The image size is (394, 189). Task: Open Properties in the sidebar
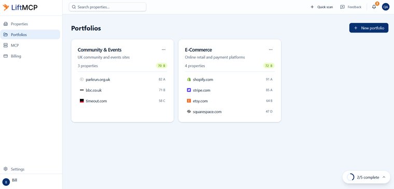click(30, 24)
